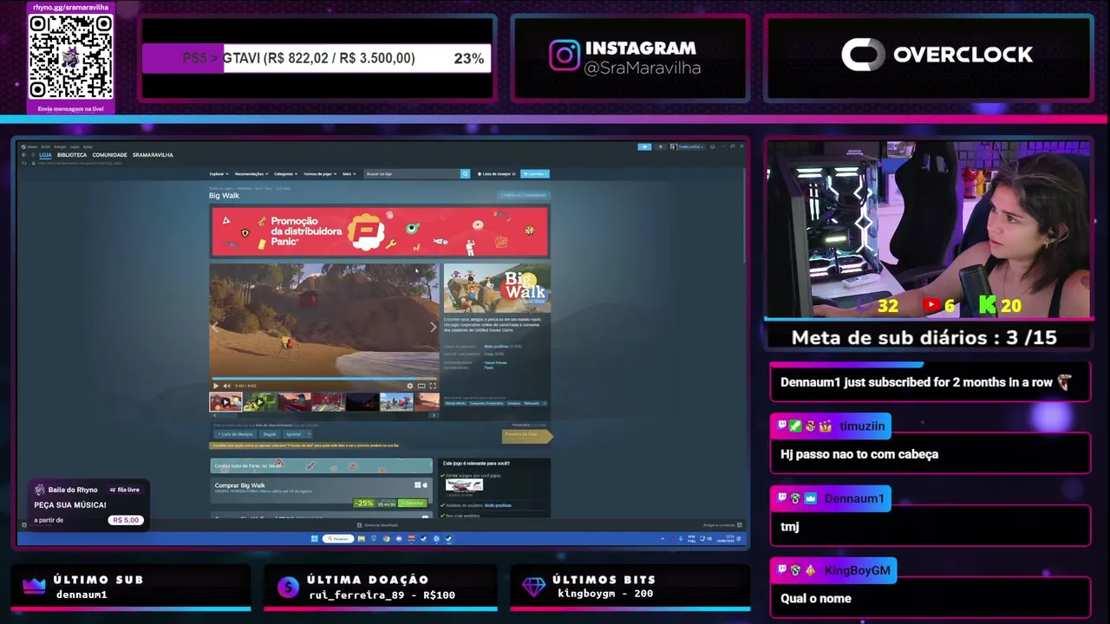Open the SRAMARAVILHA profile tab
Image resolution: width=1110 pixels, height=624 pixels.
coord(153,155)
